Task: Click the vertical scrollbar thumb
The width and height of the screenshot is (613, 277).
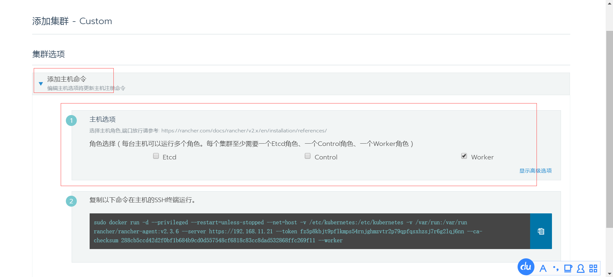Action: tap(609, 129)
